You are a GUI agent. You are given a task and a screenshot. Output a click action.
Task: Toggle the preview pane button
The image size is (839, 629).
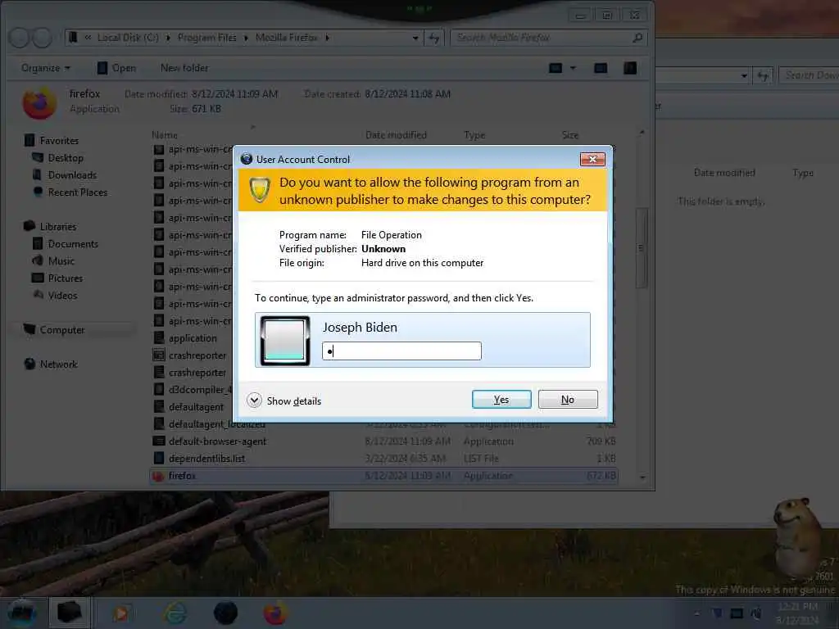click(601, 68)
